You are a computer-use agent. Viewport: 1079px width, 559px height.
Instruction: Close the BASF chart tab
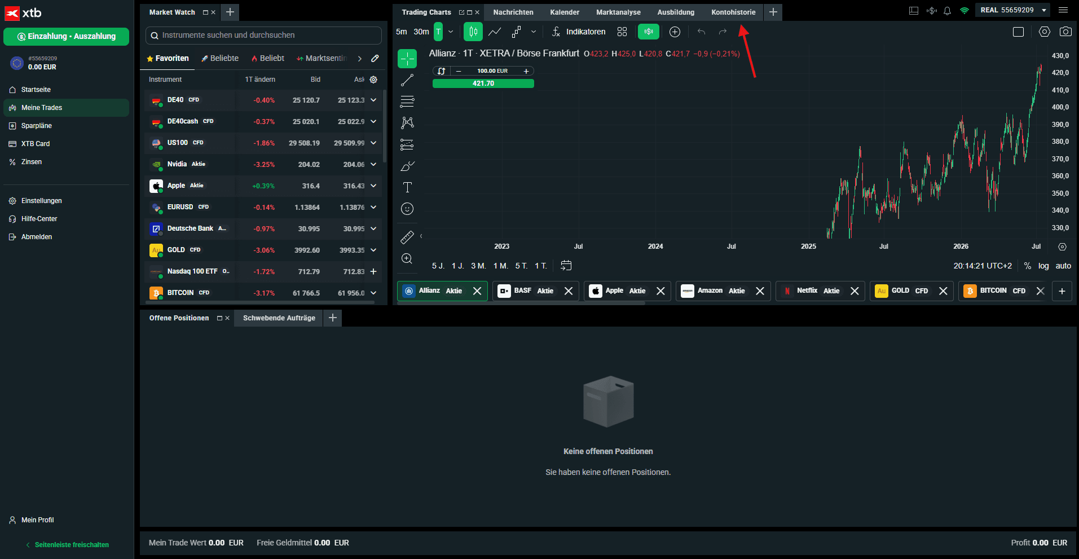[569, 291]
